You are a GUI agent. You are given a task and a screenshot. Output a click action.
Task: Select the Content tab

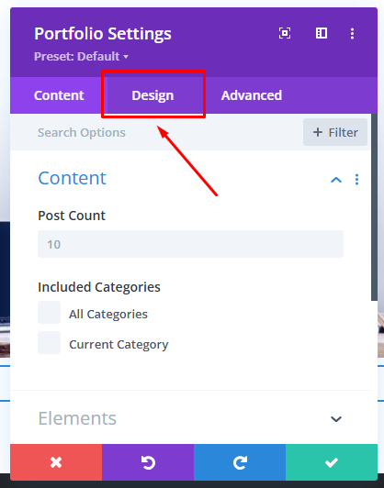tap(59, 95)
